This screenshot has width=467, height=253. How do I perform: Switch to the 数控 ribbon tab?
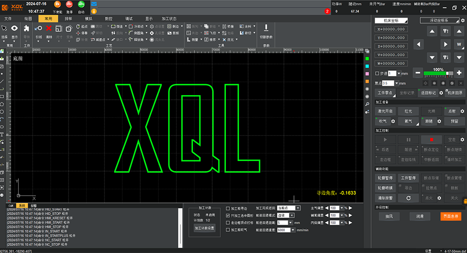[109, 18]
